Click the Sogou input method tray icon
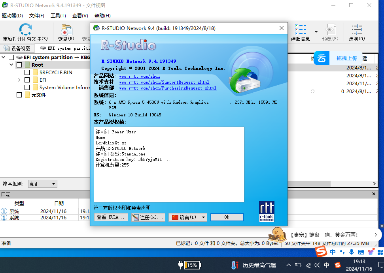 point(337,265)
